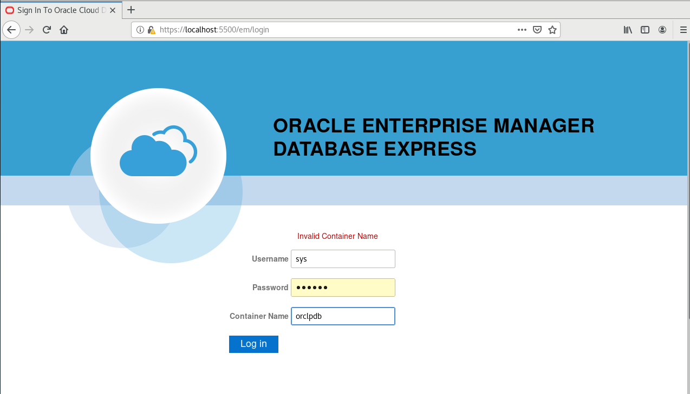Click the URL address bar text
This screenshot has width=690, height=394.
(x=214, y=30)
